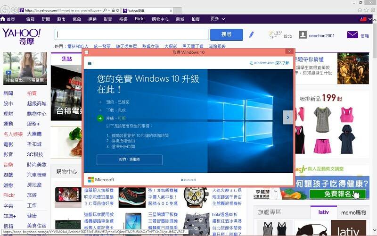
Task: Open the address bar autocomplete dropdown arrow
Action: click(x=109, y=10)
